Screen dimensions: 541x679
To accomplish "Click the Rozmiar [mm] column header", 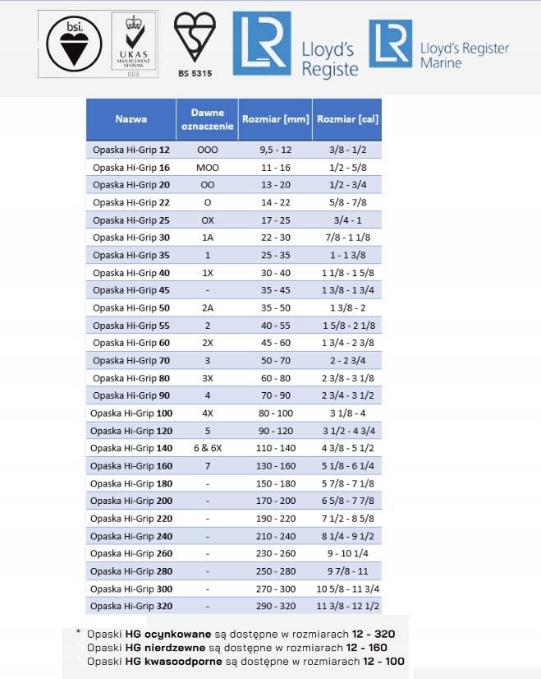I will tap(275, 118).
